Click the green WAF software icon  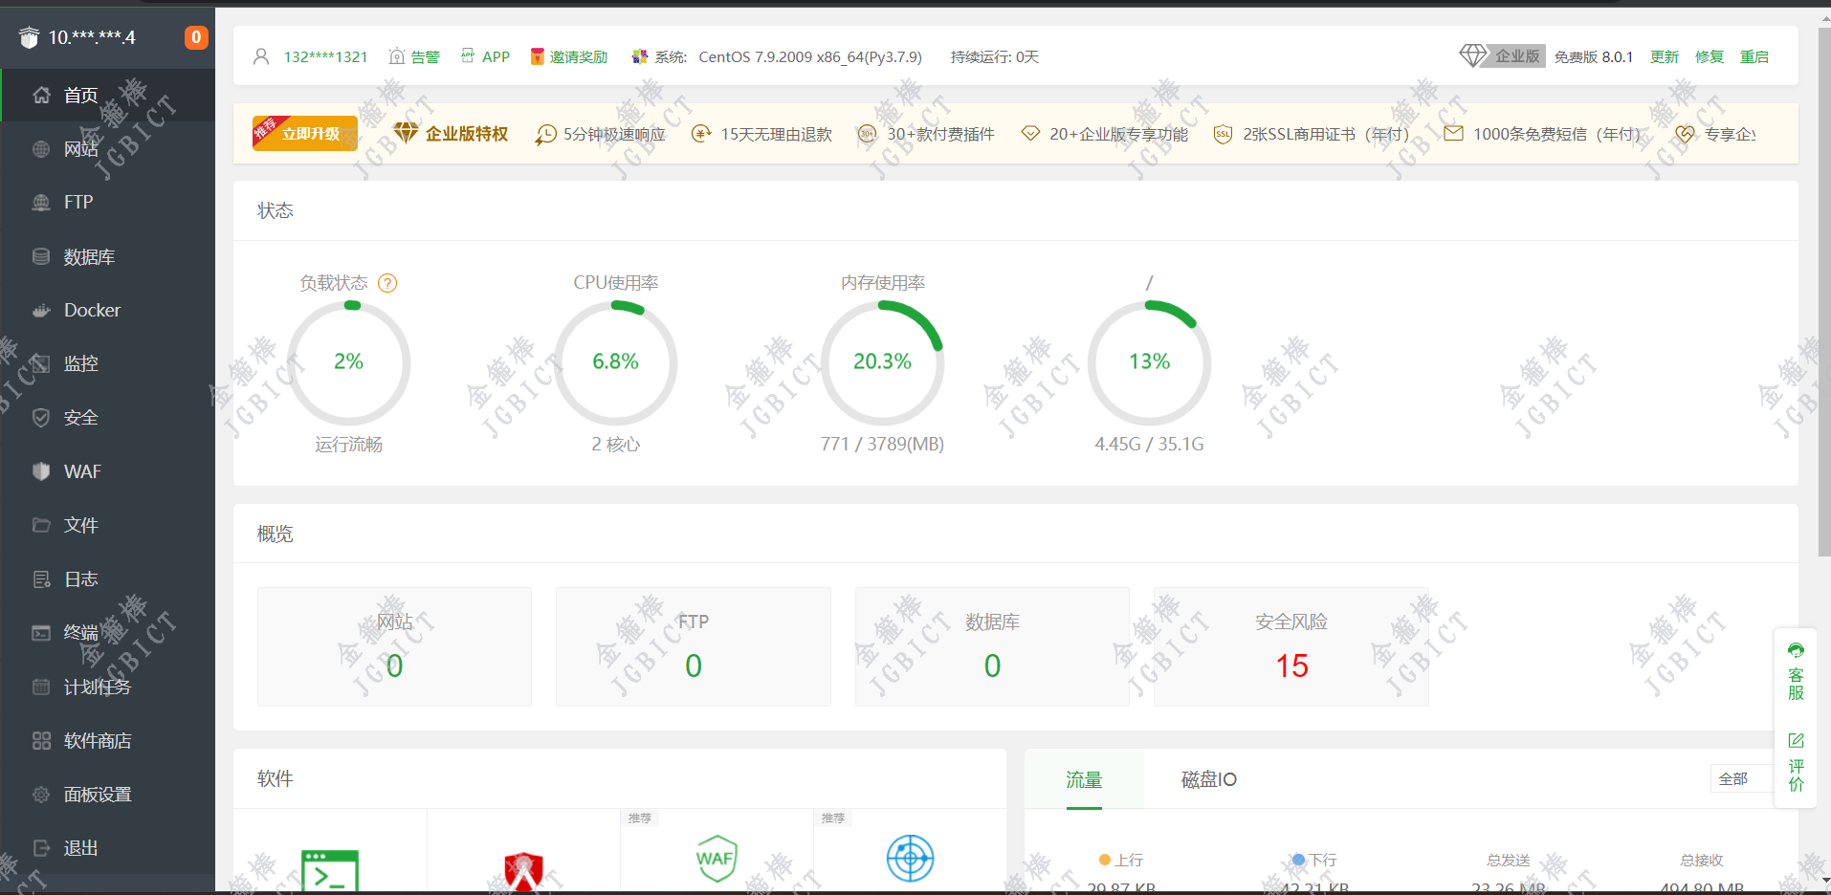pyautogui.click(x=717, y=859)
